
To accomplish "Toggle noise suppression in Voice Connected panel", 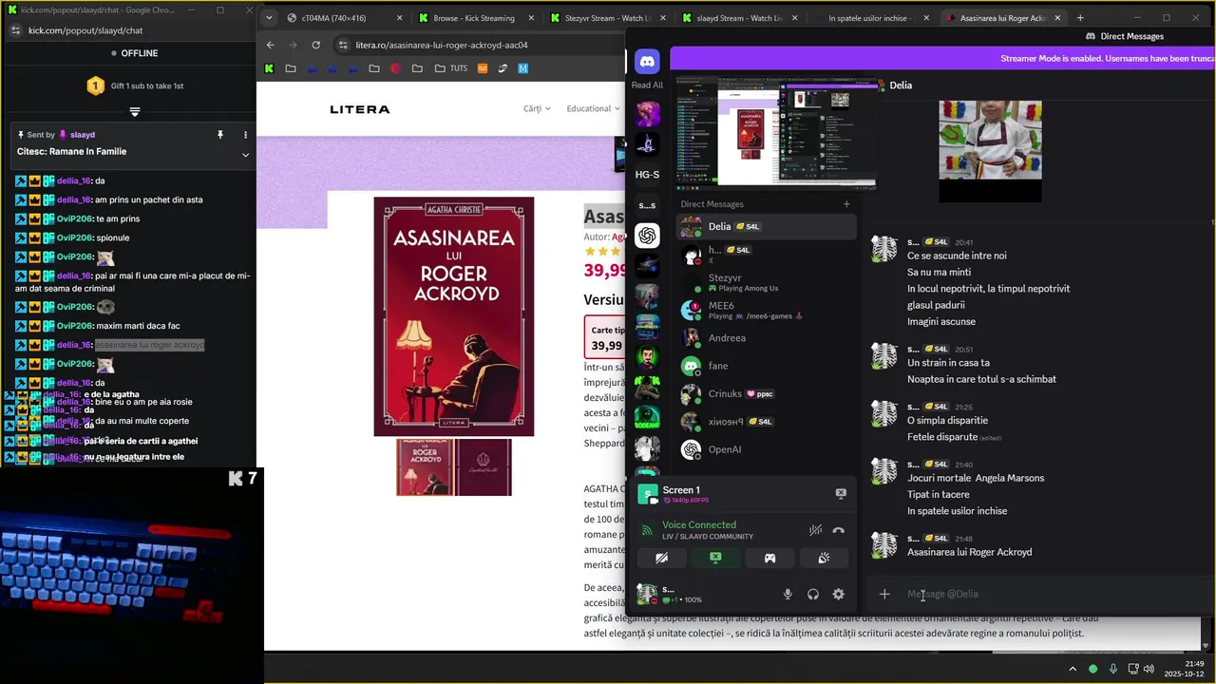I will click(x=815, y=530).
